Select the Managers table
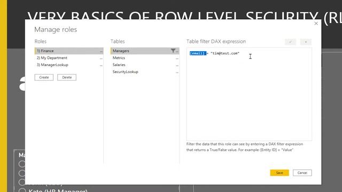 point(145,51)
